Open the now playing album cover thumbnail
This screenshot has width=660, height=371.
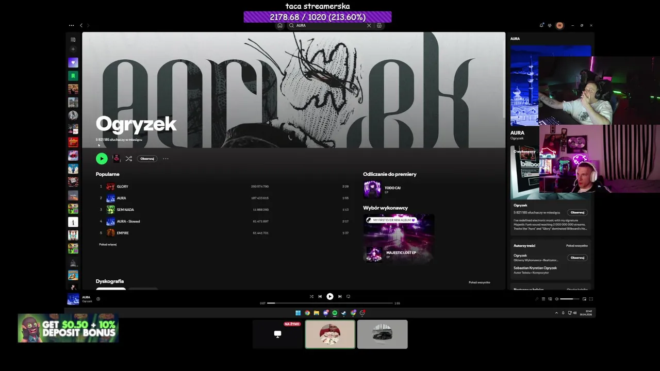(x=73, y=299)
